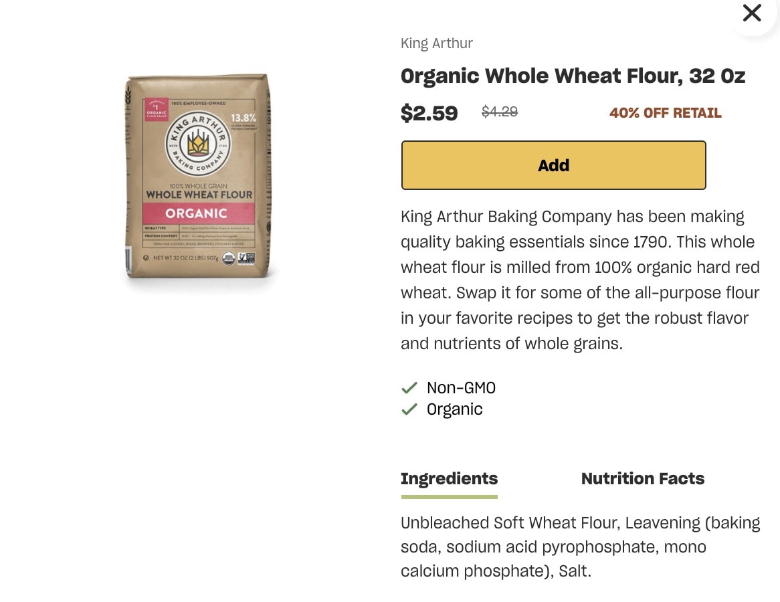The image size is (780, 602).
Task: Click the USDA organic seal on bag
Action: point(228,258)
